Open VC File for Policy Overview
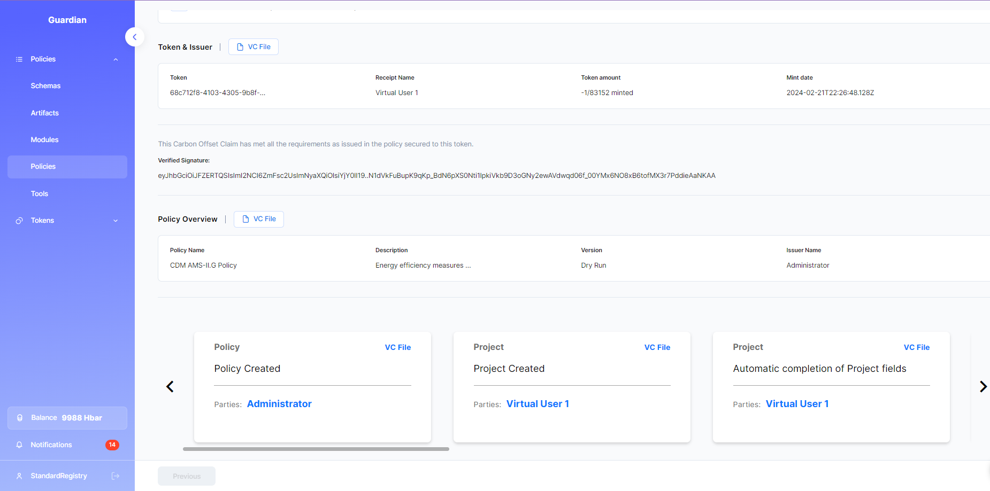 pos(259,219)
